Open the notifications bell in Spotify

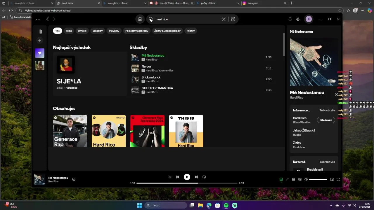[290, 19]
